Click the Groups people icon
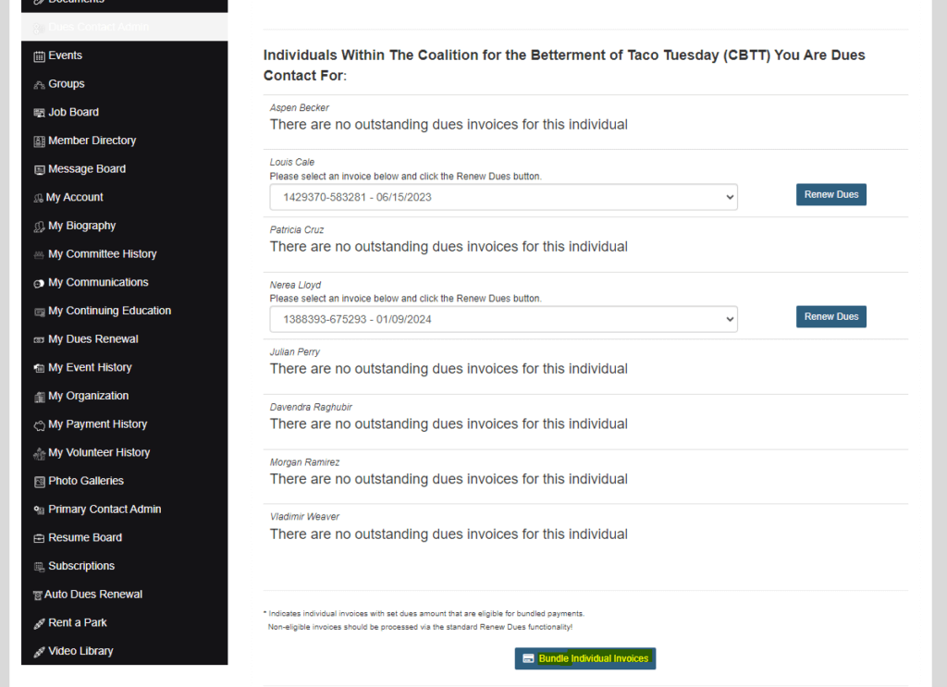 [39, 85]
